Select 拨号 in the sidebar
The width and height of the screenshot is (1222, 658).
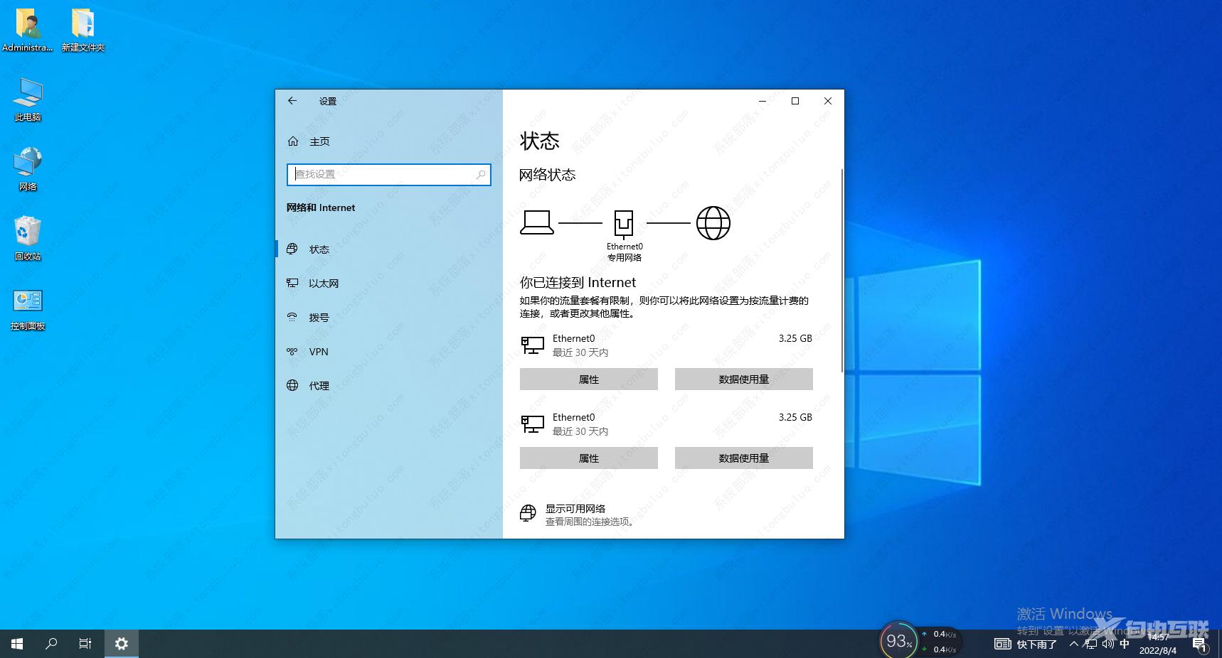[x=388, y=318]
